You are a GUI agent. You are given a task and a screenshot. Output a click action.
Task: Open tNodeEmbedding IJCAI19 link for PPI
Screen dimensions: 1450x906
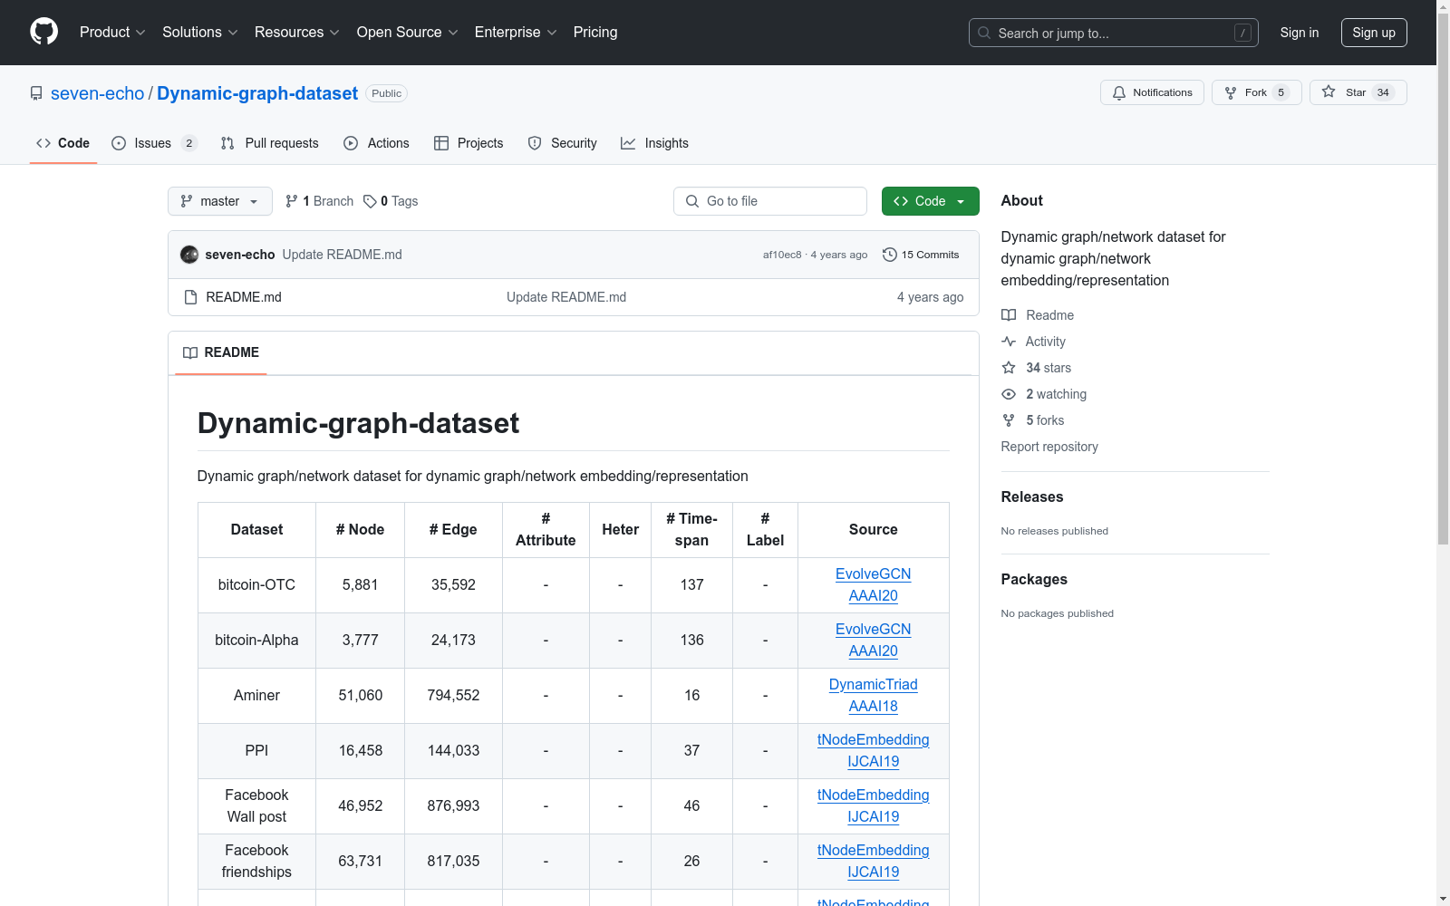[874, 751]
